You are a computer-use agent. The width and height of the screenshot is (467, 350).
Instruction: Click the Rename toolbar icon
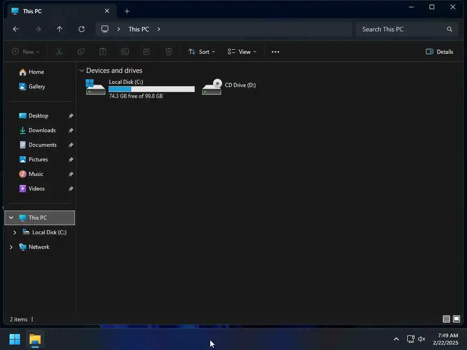click(125, 51)
